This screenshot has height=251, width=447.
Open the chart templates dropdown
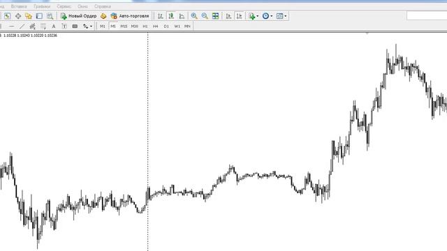281,16
